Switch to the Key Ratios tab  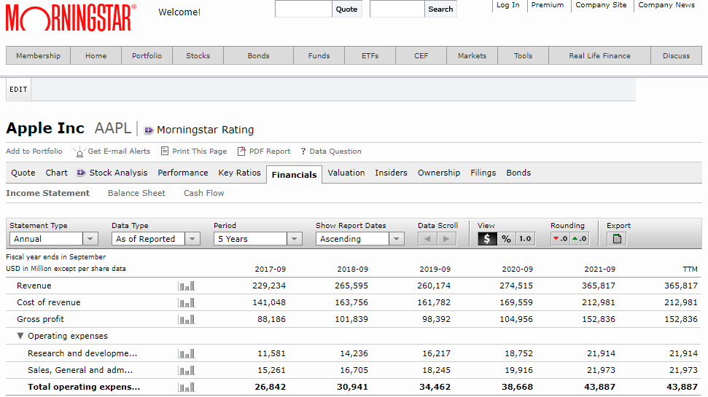[239, 173]
